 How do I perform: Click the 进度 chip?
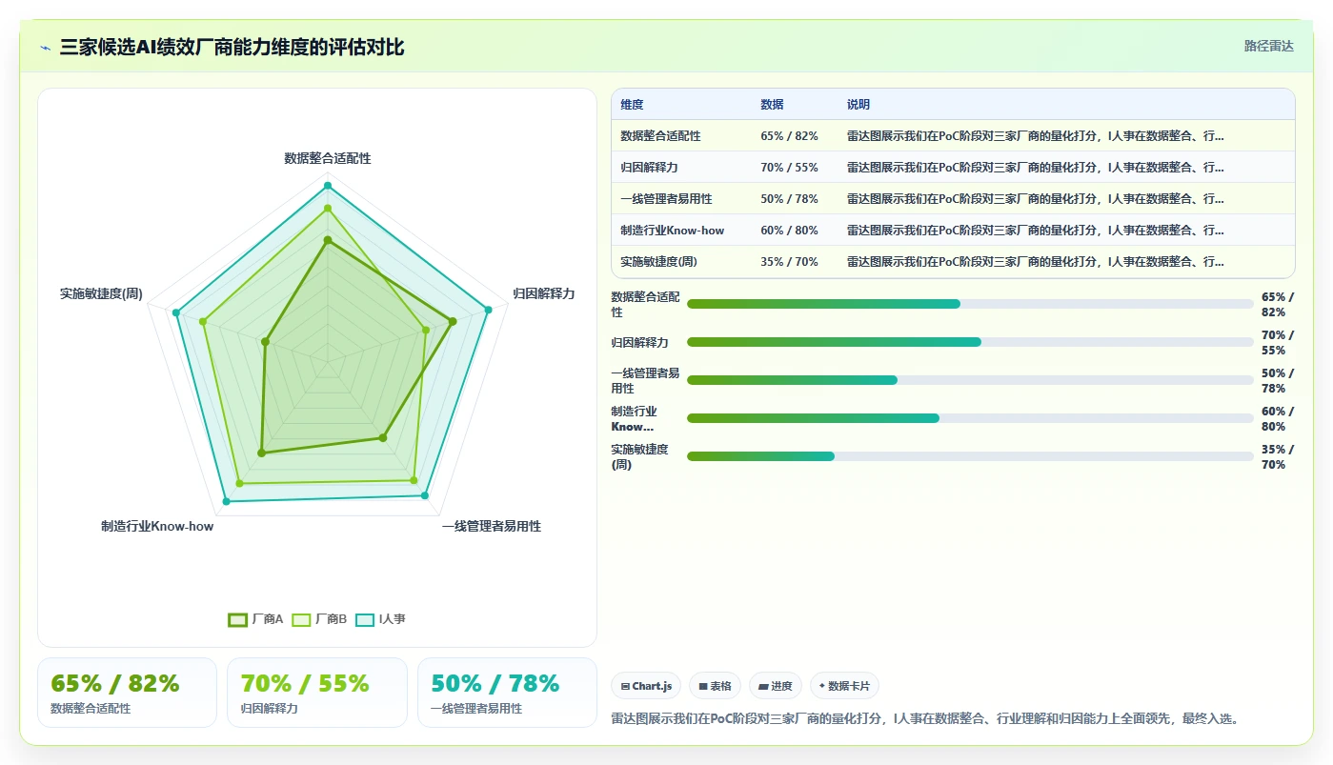click(776, 686)
